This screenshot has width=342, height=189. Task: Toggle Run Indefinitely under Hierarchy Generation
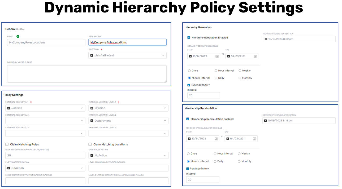(189, 85)
